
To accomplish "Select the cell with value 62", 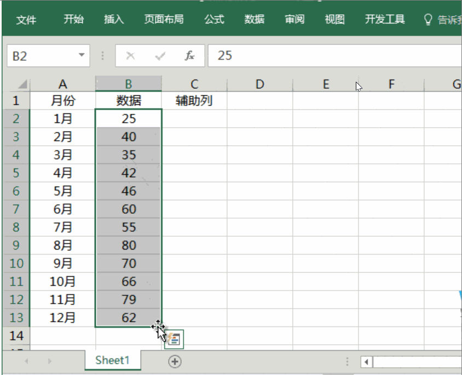I will (129, 318).
